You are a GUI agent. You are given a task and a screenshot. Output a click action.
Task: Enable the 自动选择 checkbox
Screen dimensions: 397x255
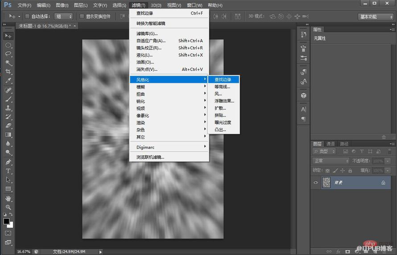coord(27,16)
